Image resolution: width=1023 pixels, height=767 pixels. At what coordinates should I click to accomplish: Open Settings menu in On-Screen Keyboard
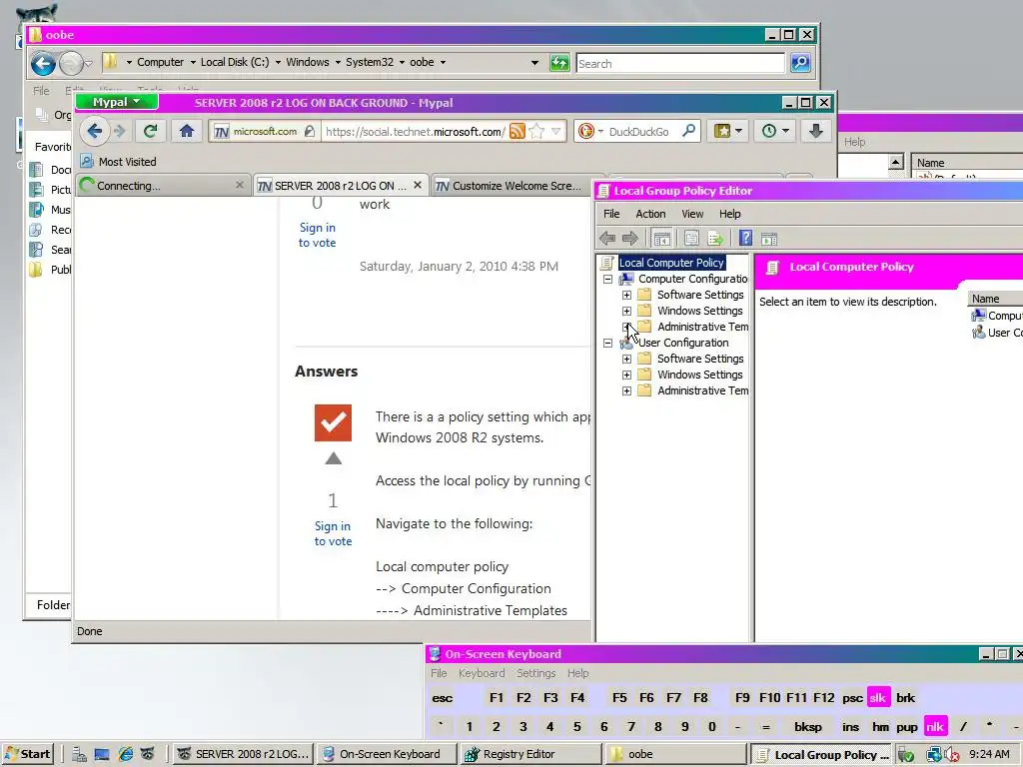[x=536, y=673]
